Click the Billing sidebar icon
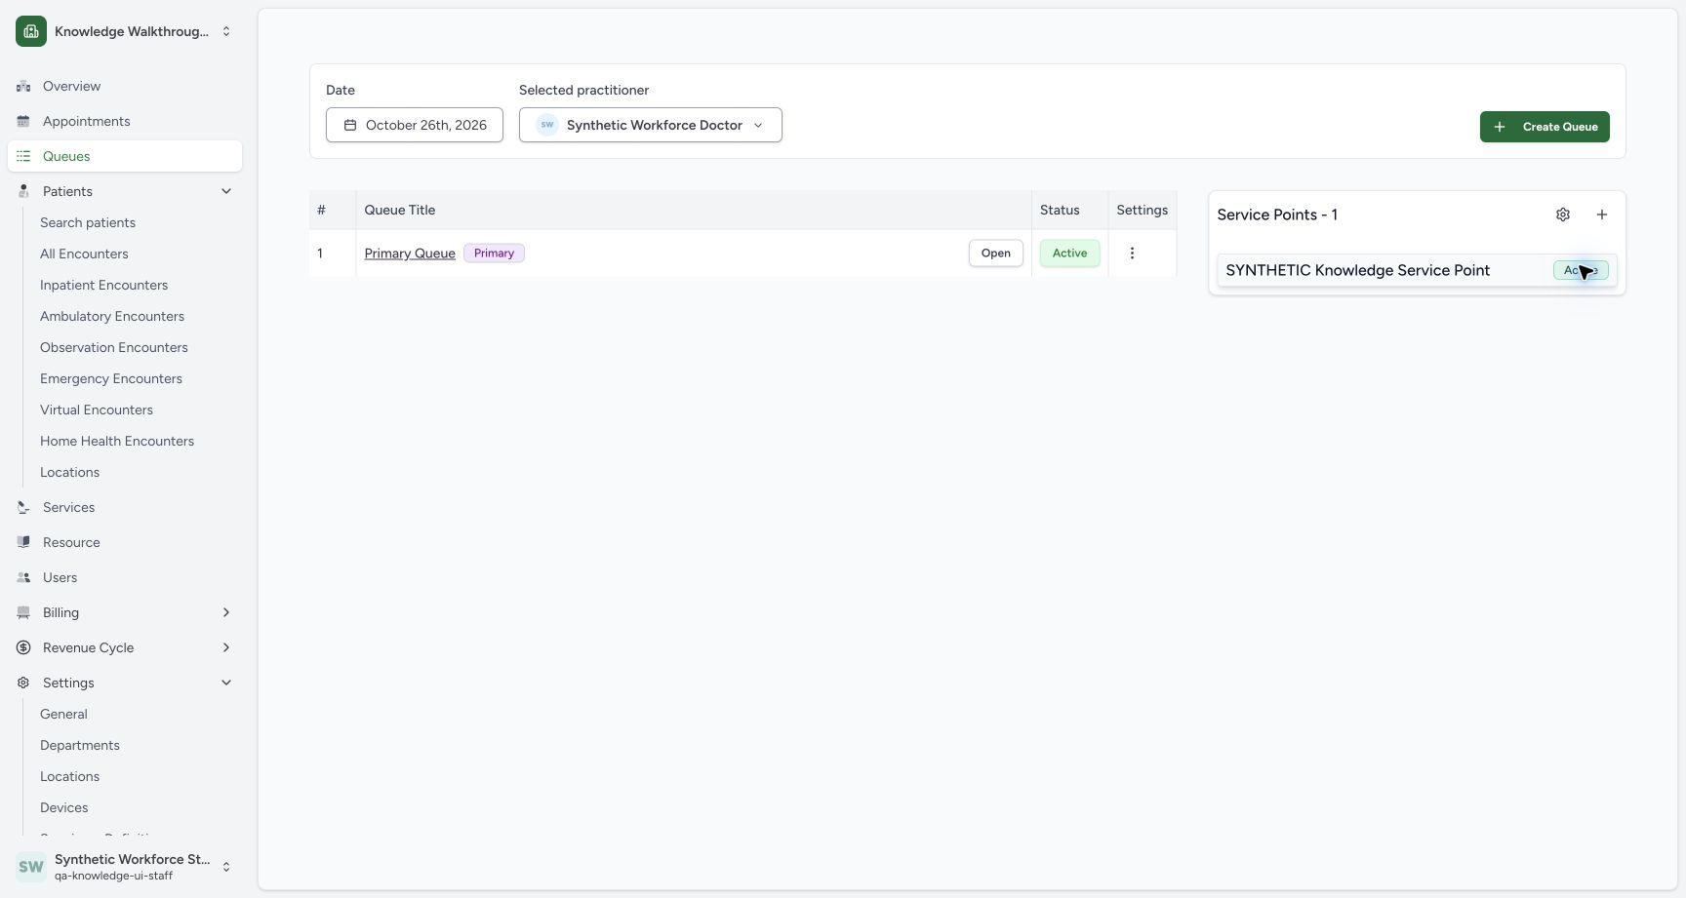The width and height of the screenshot is (1686, 898). point(23,613)
